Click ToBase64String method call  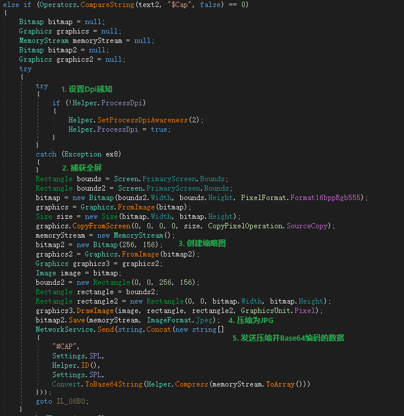(x=113, y=384)
